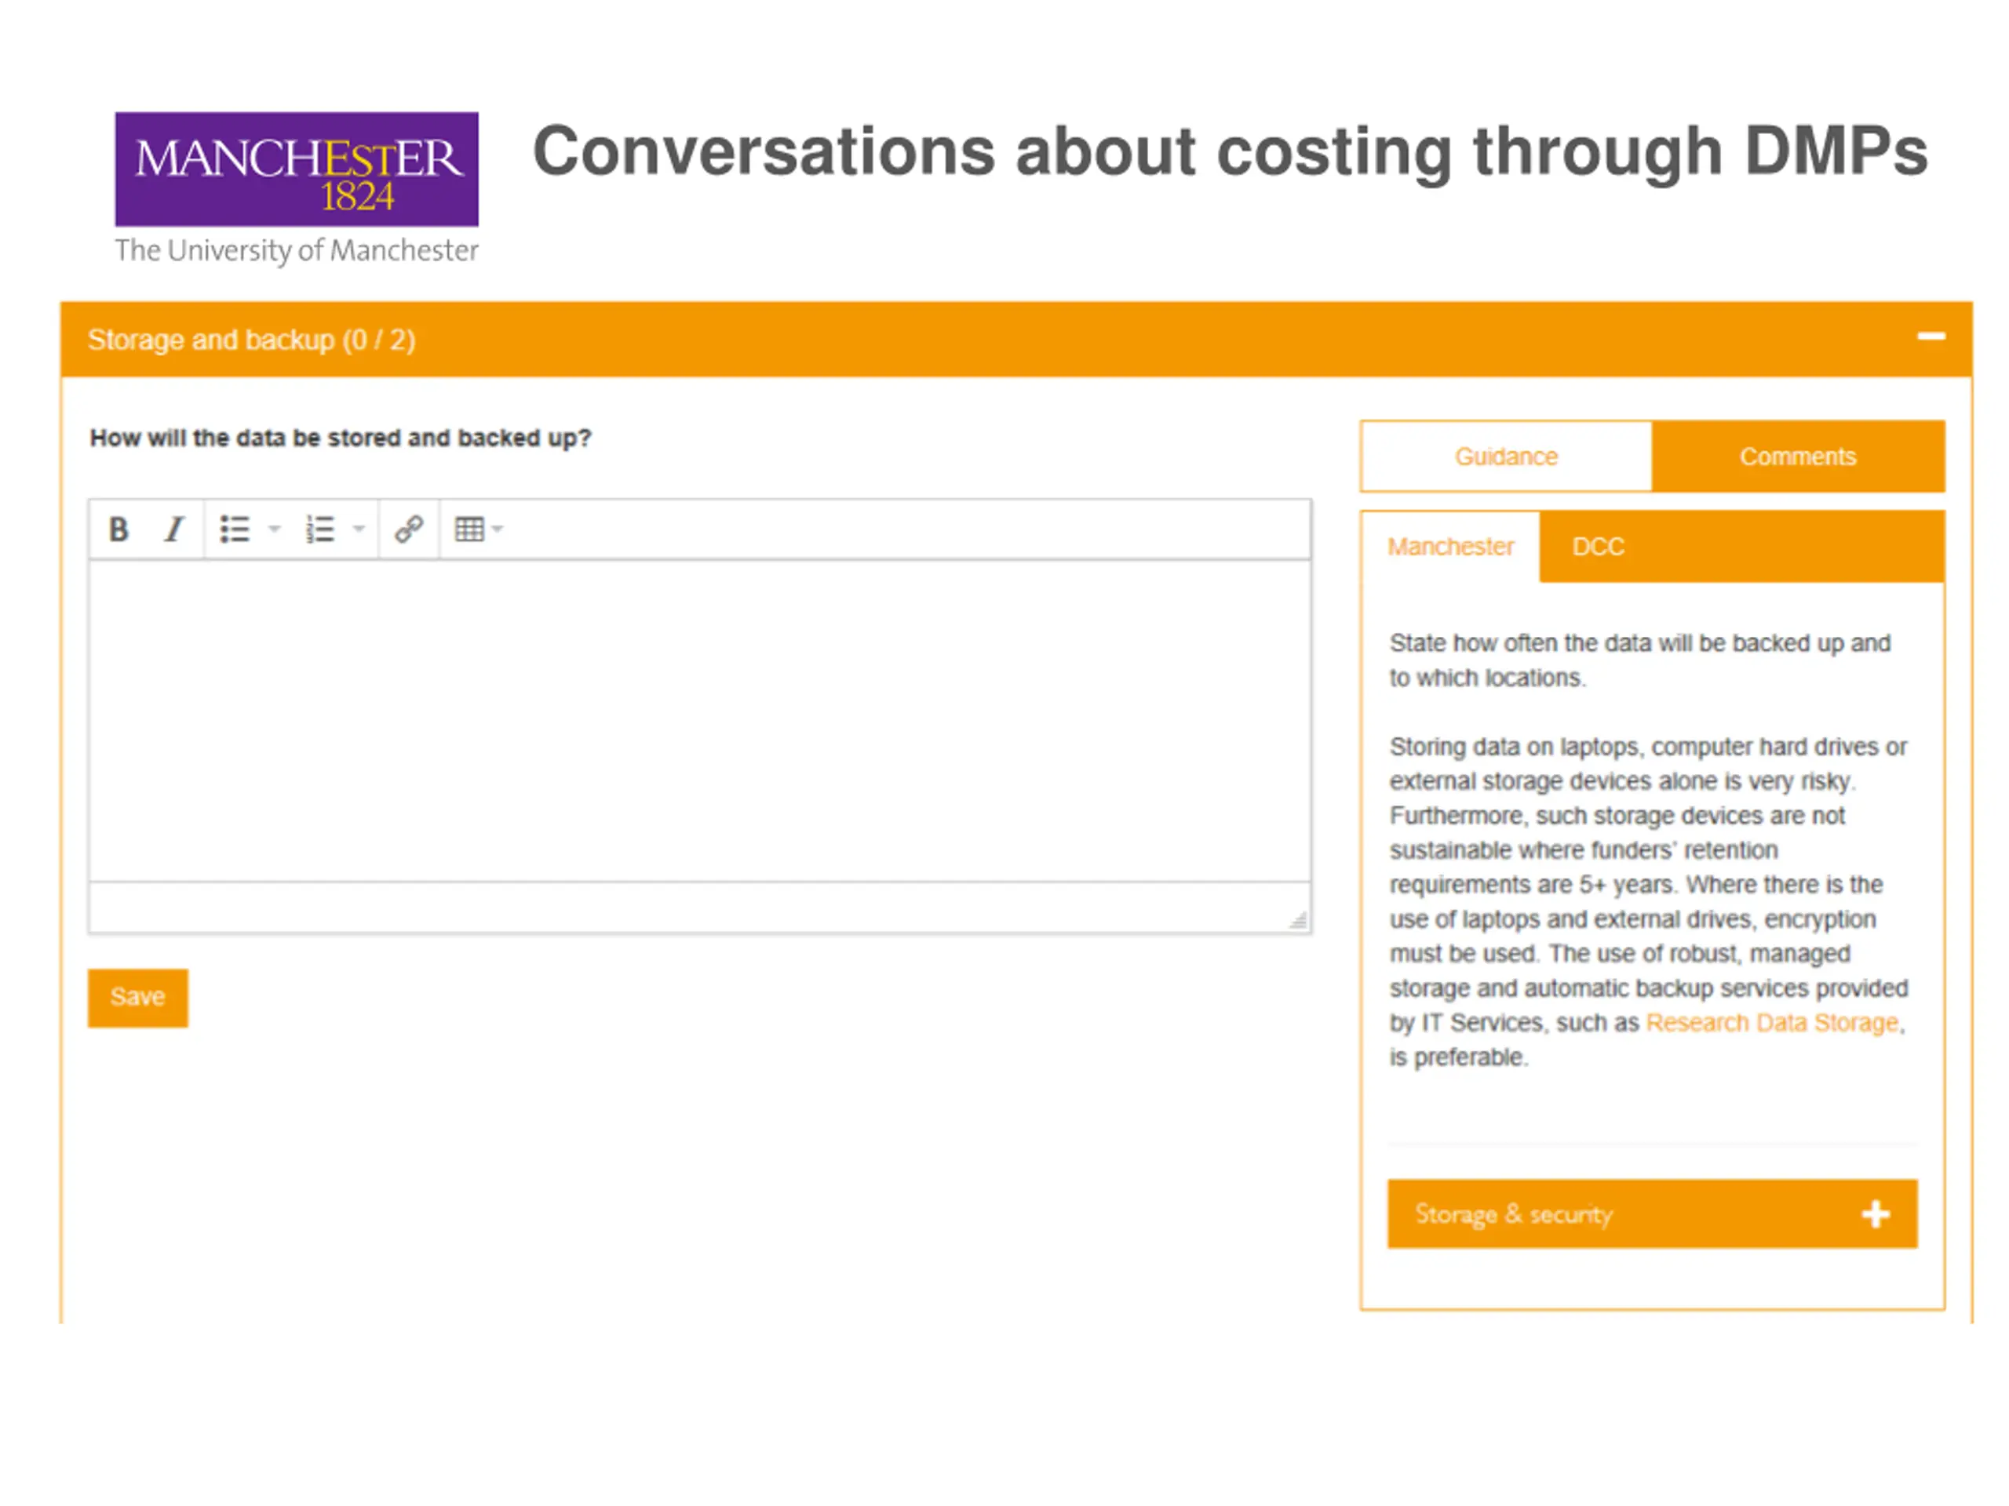Click the question 'How will the data be stored'
The image size is (2009, 1506).
click(x=341, y=438)
